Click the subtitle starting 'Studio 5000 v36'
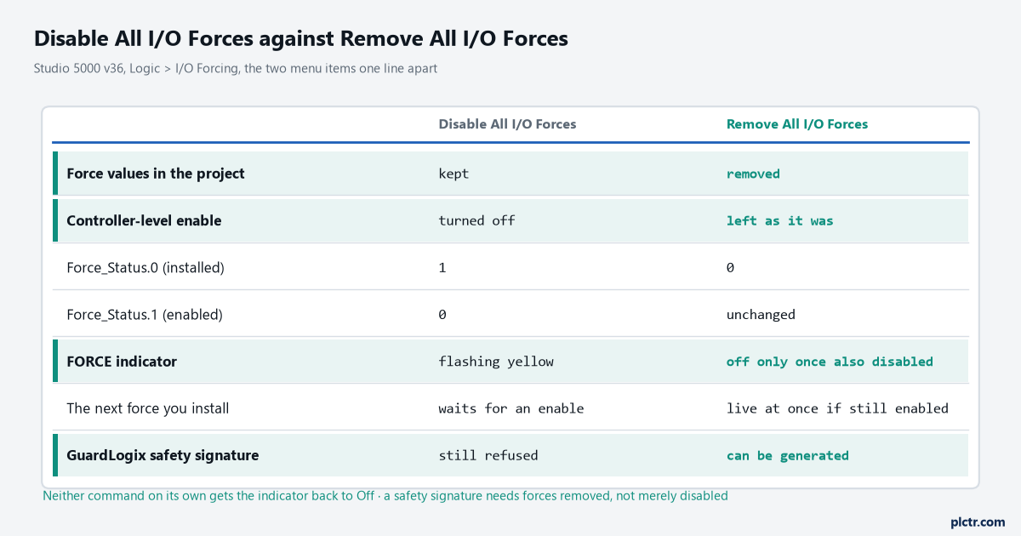 click(236, 68)
